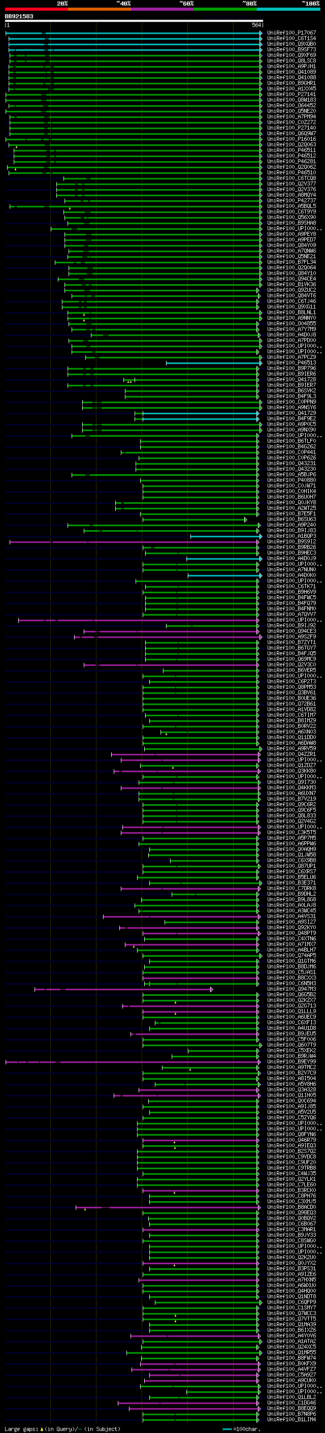This screenshot has height=1433, width=325.
Task: Click the UniRef100_A4Y0V6 label
Action: pos(291,1335)
